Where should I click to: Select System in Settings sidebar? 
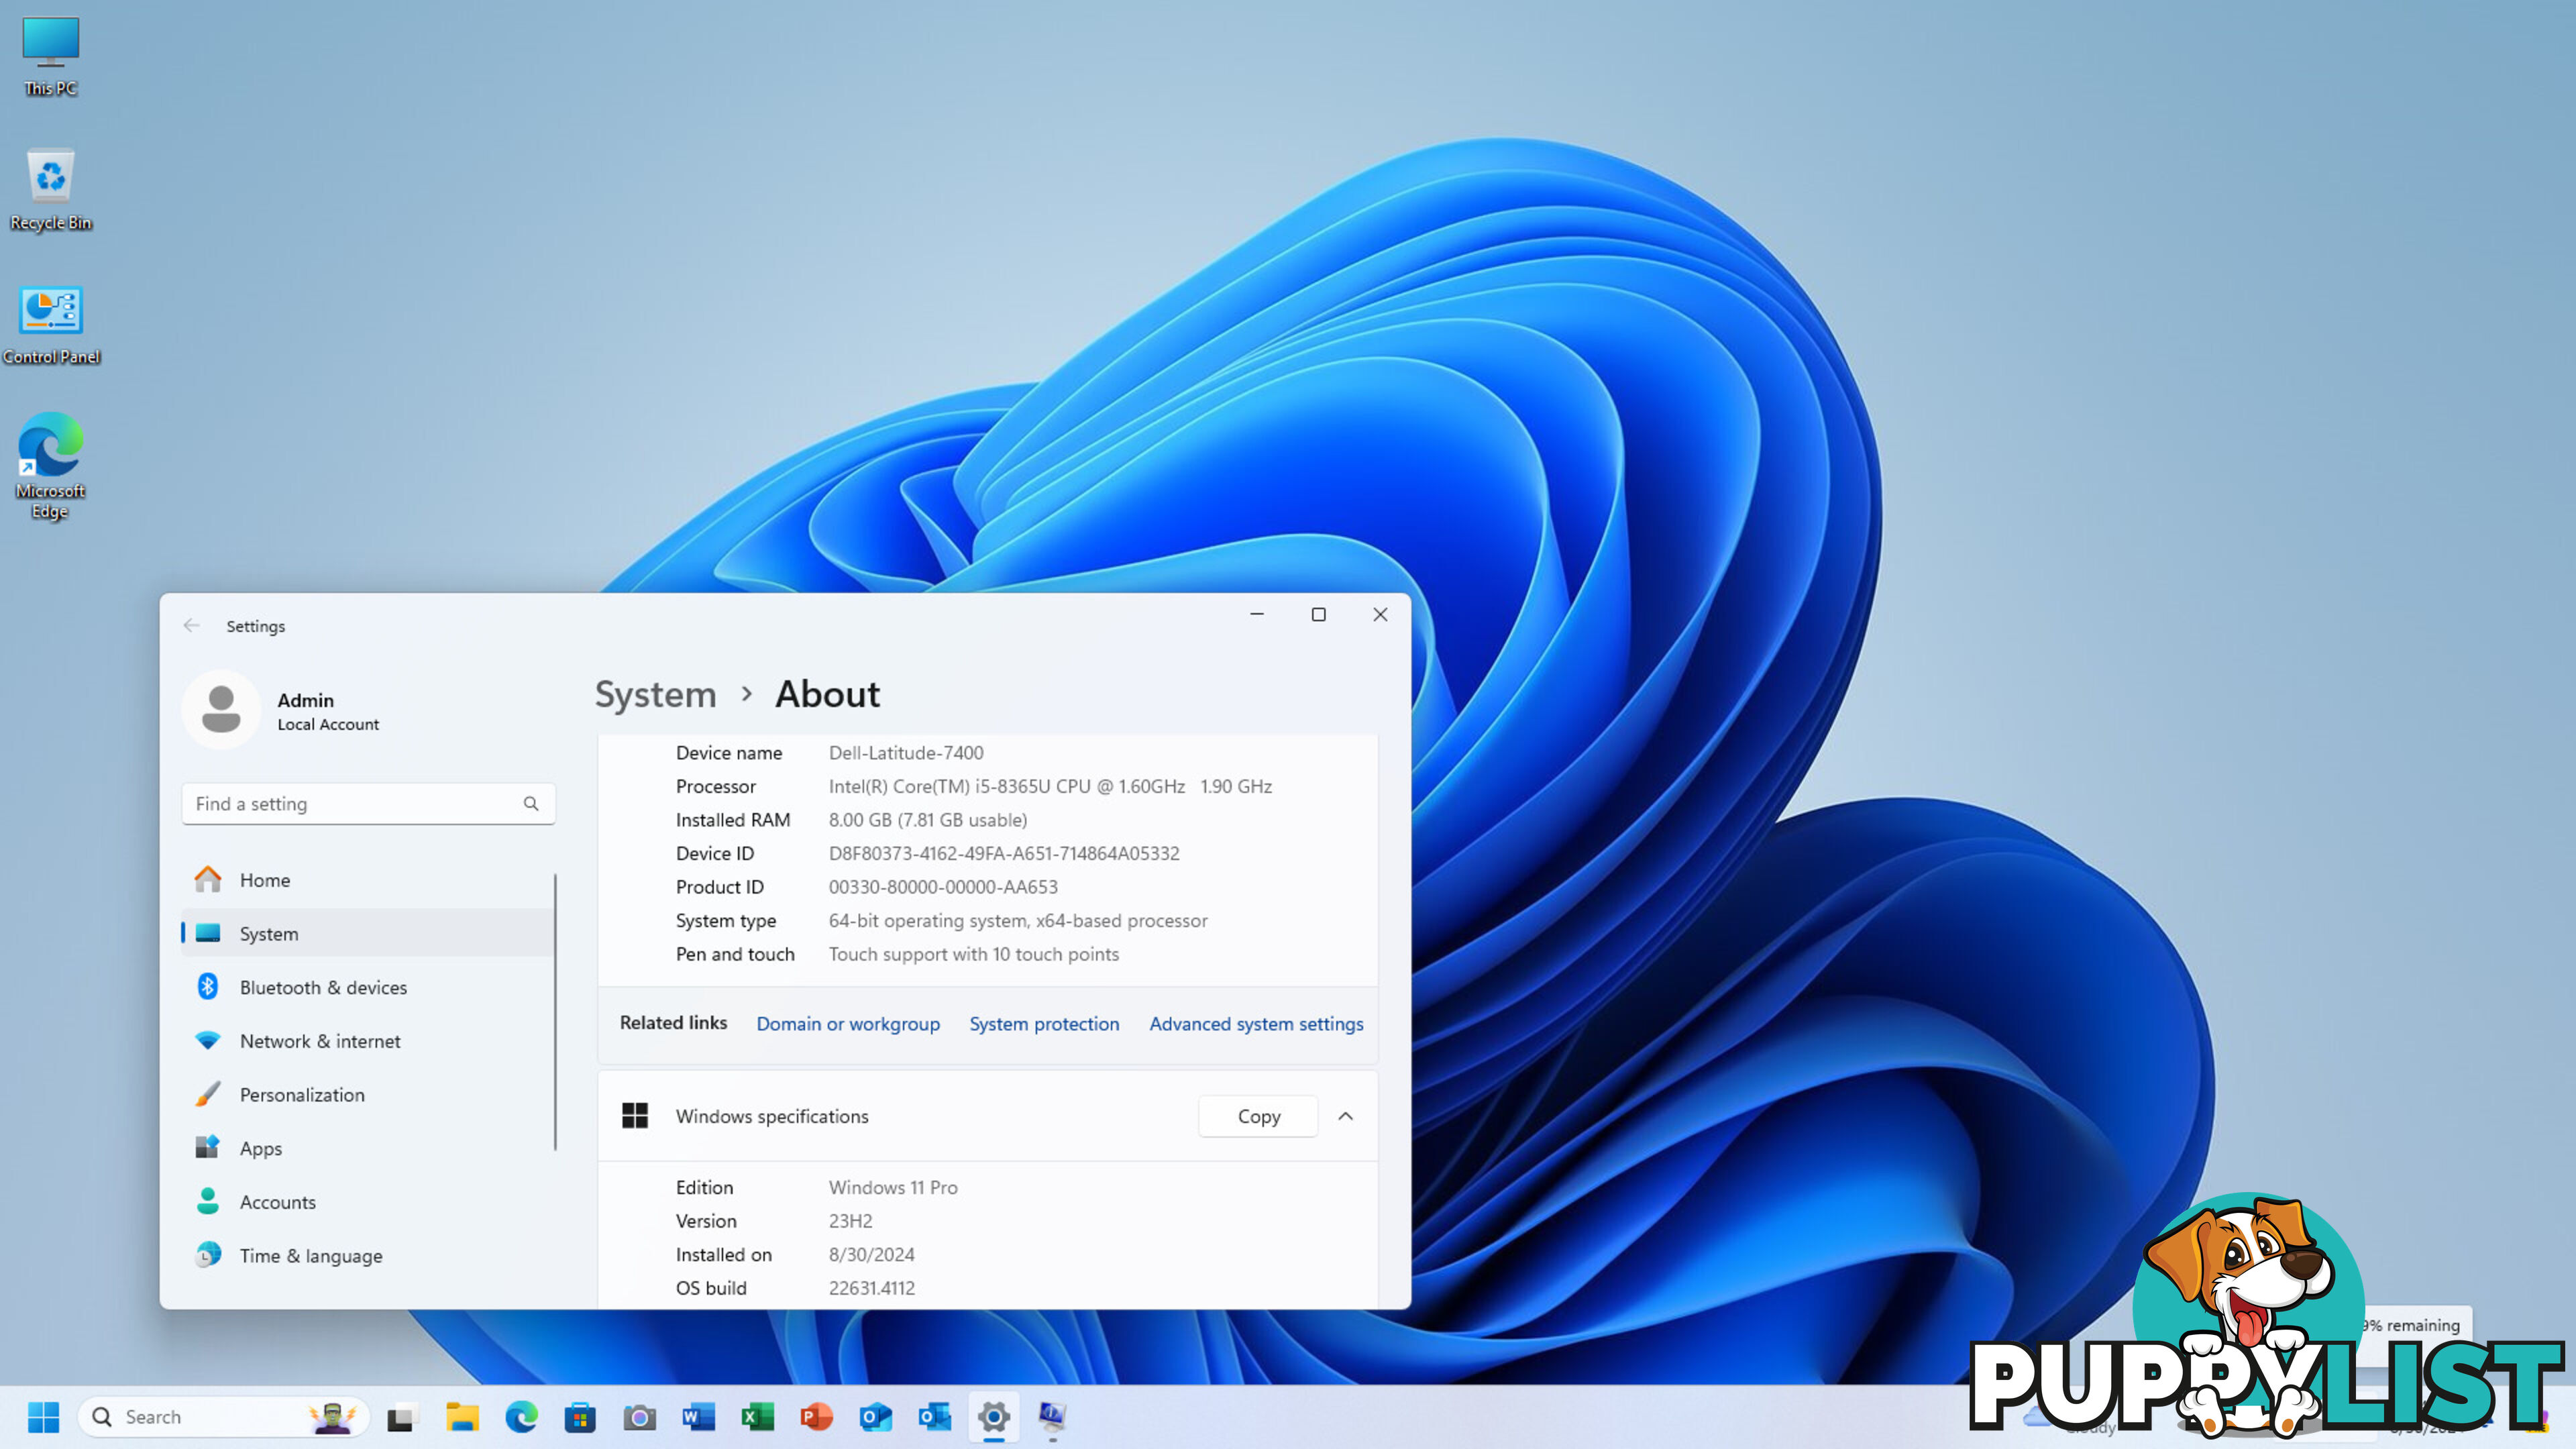pyautogui.click(x=368, y=933)
